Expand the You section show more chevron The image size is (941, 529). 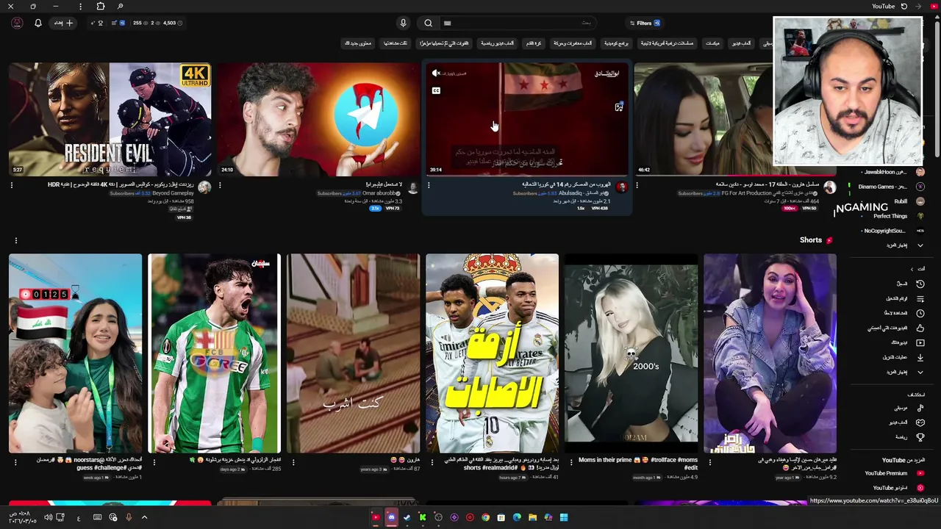pos(920,372)
